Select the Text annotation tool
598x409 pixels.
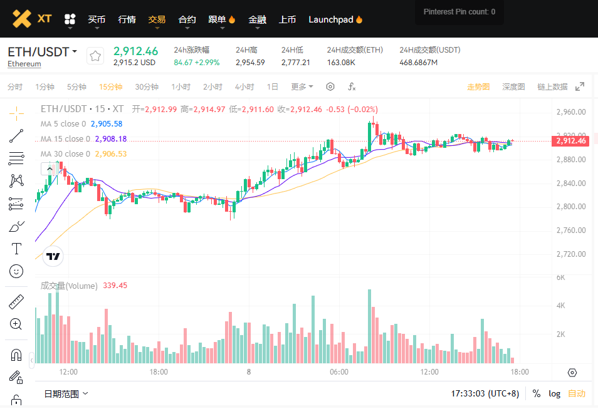[16, 249]
